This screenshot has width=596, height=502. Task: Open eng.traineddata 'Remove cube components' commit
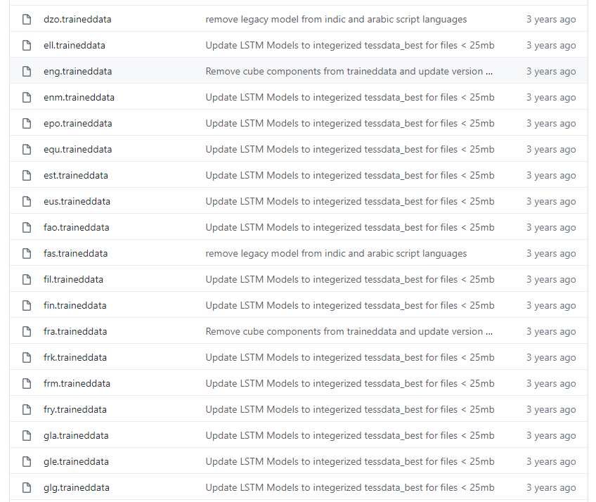[349, 71]
